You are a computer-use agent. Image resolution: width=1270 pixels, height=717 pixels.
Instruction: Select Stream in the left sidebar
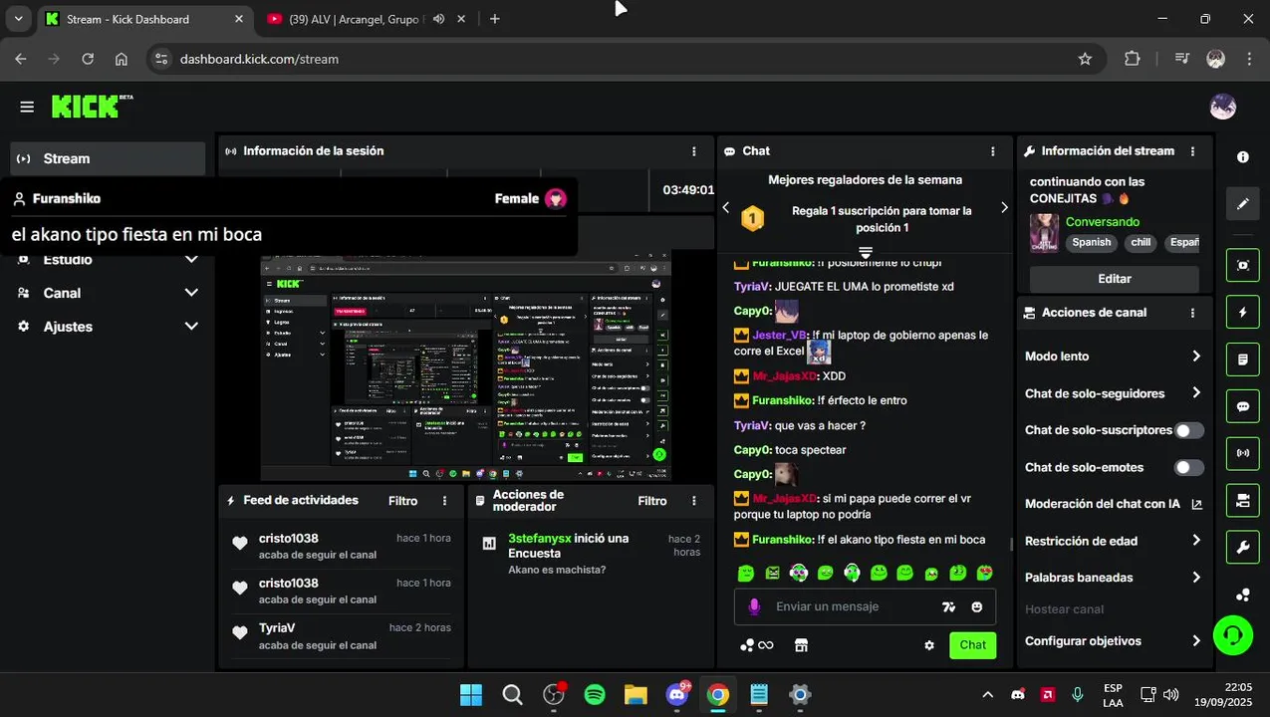(108, 158)
